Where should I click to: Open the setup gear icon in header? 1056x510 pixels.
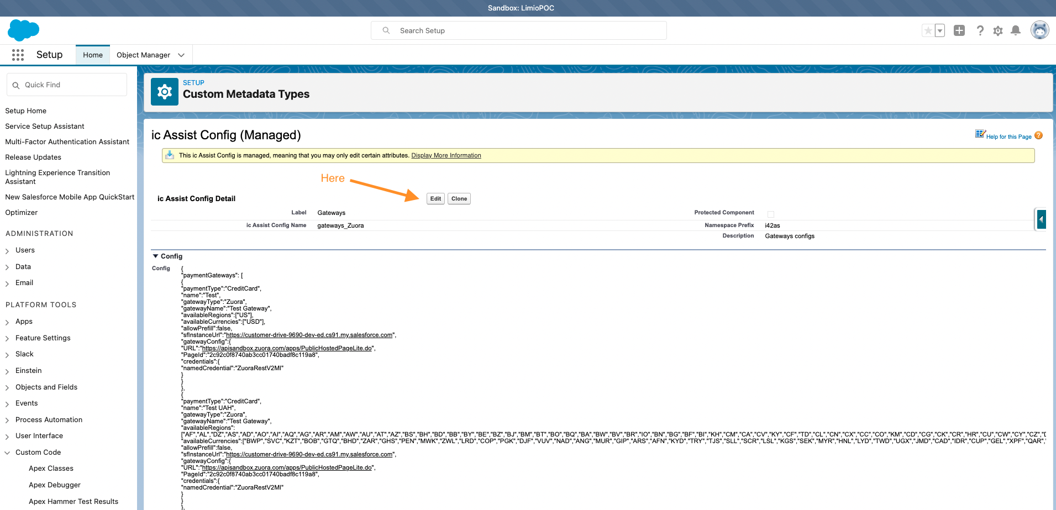(998, 31)
